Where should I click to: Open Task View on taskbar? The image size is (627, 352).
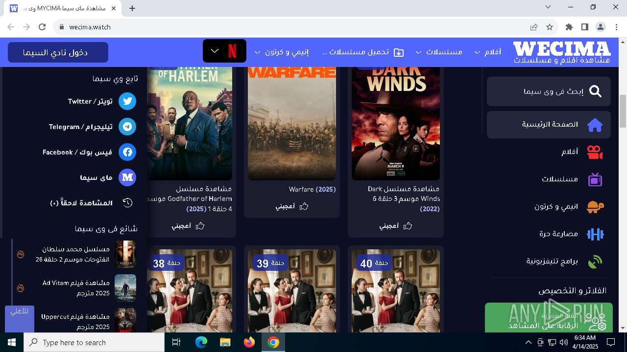pos(176,342)
